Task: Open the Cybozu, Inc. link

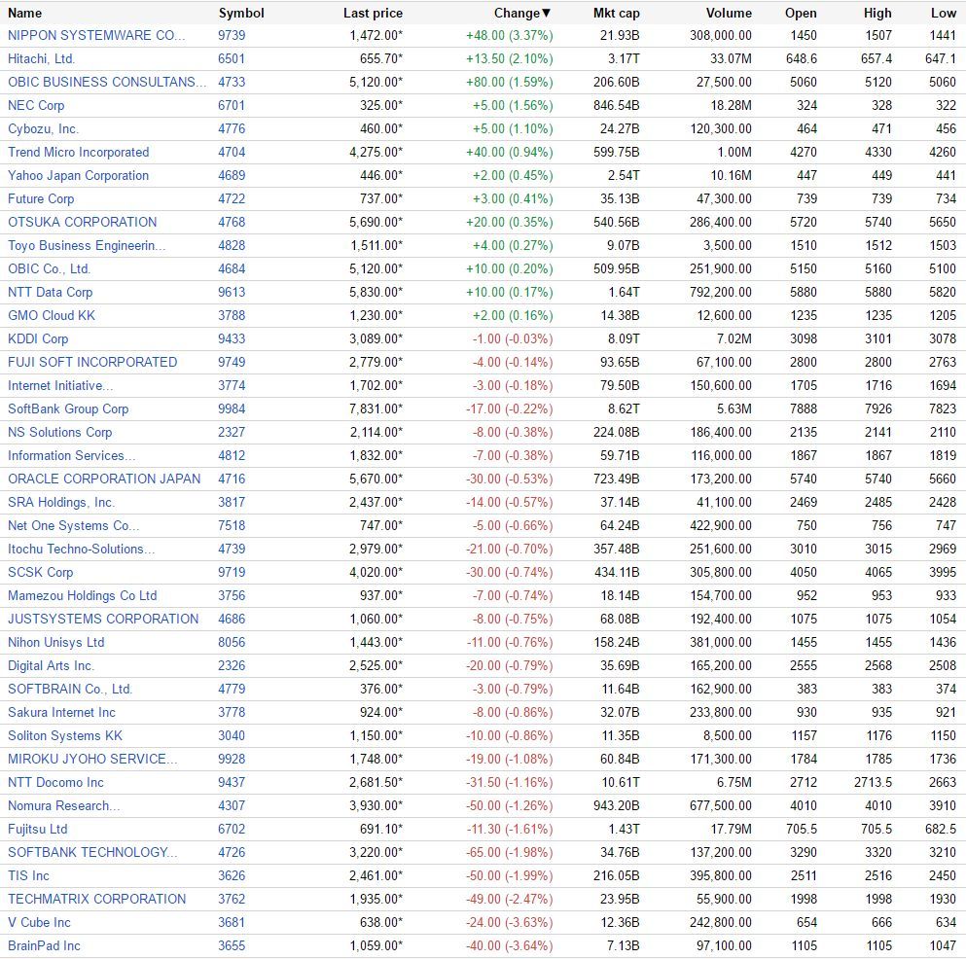Action: (x=43, y=128)
